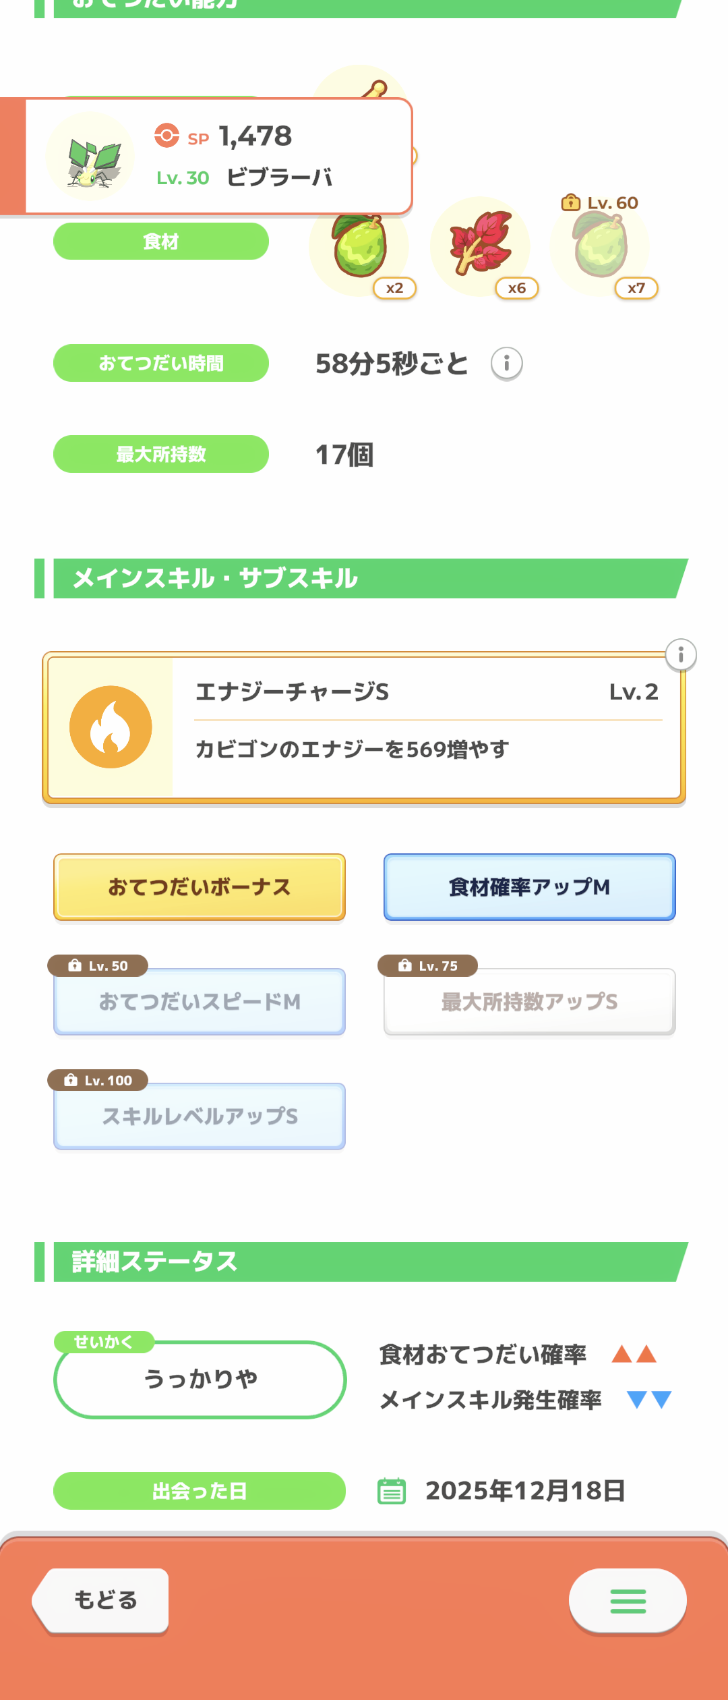Tap the Lv. 75 lock badge
The image size is (728, 1700).
coord(428,966)
